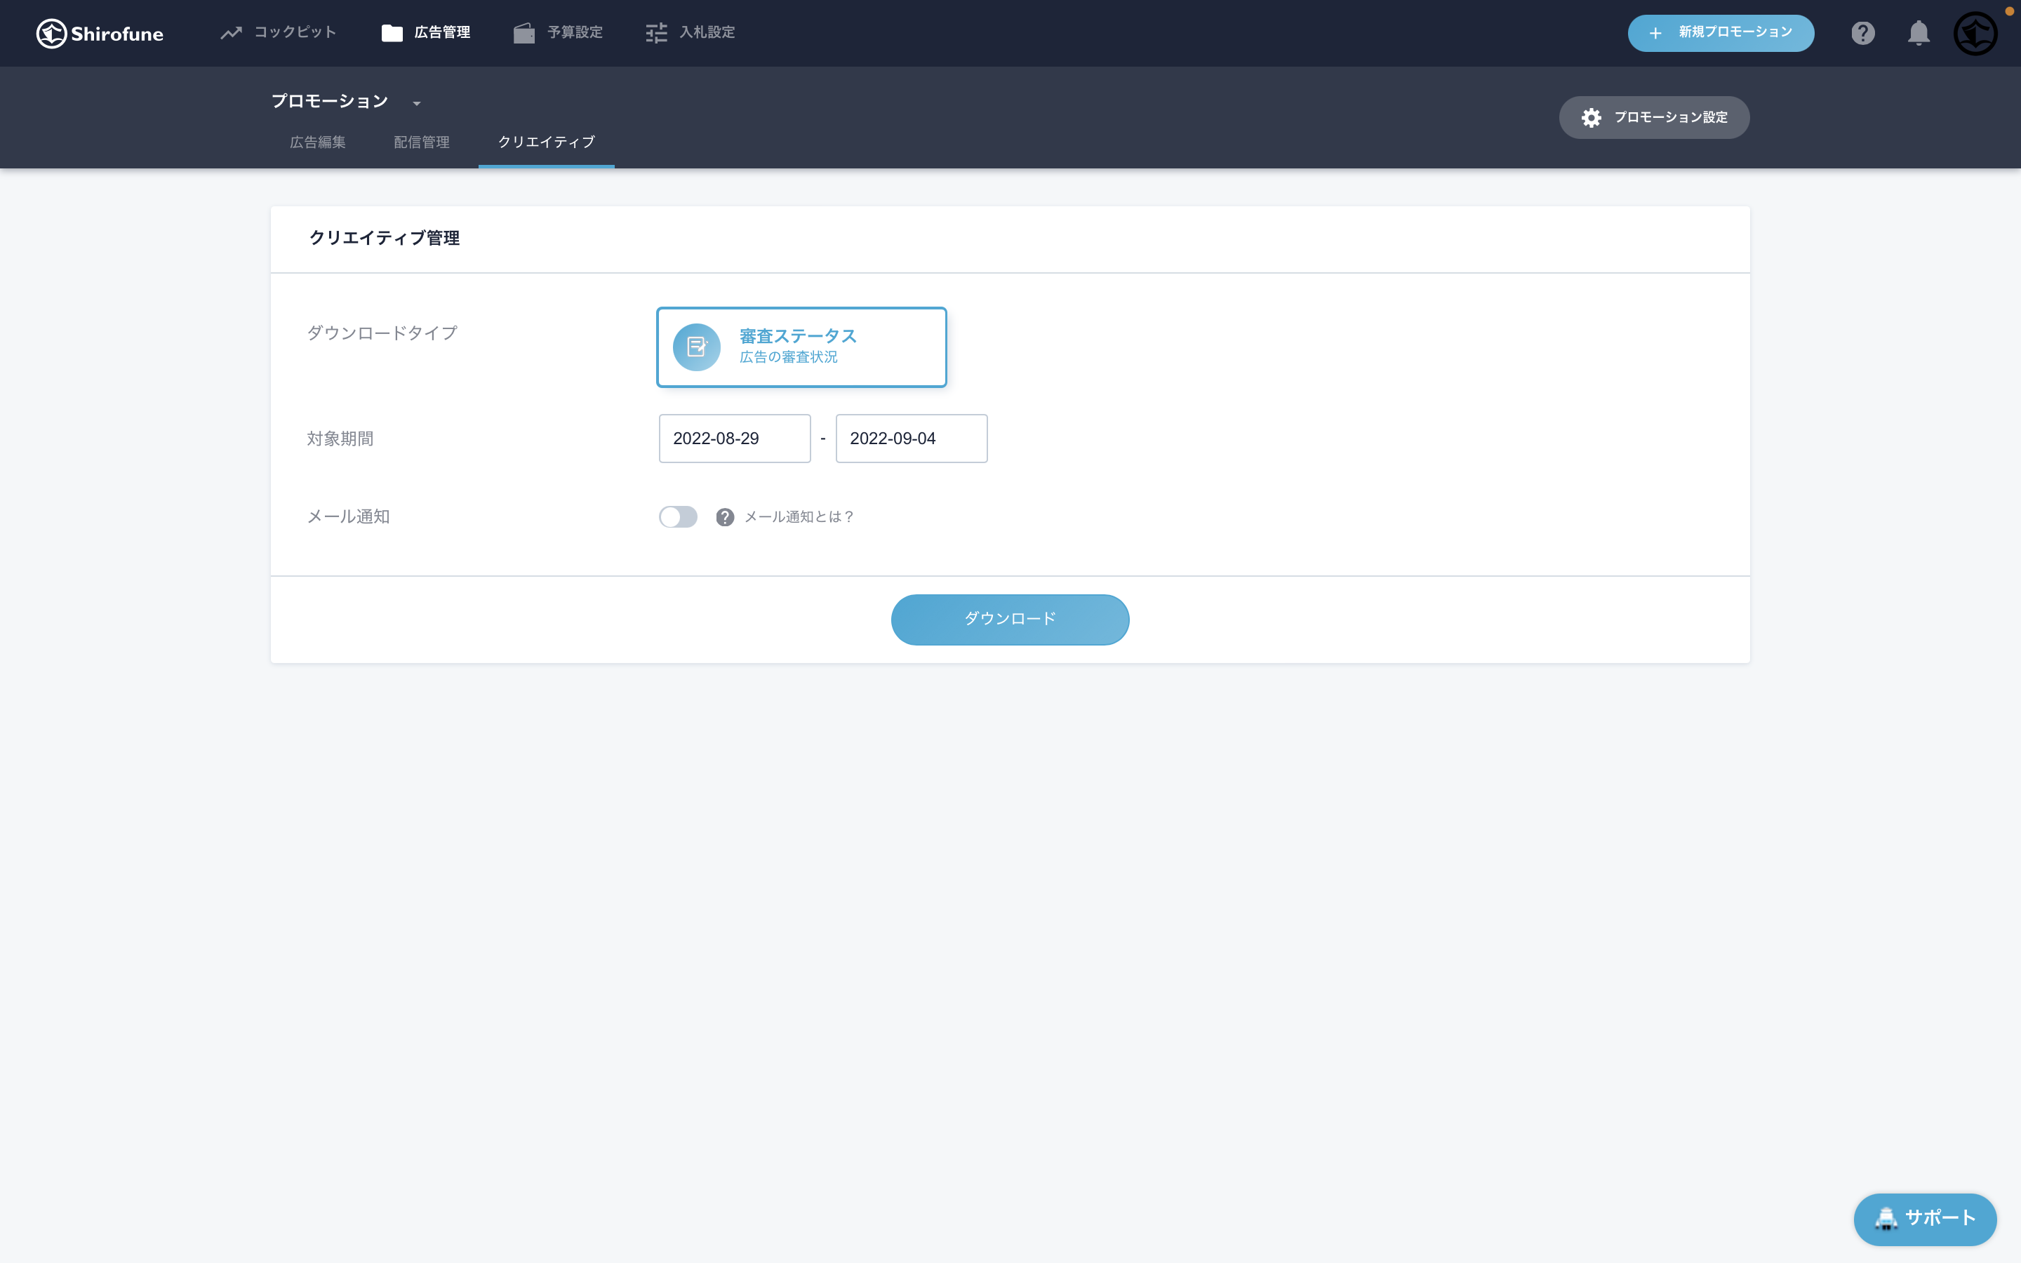Viewport: 2021px width, 1263px height.
Task: Open the メール通知とは？ link
Action: 799,517
